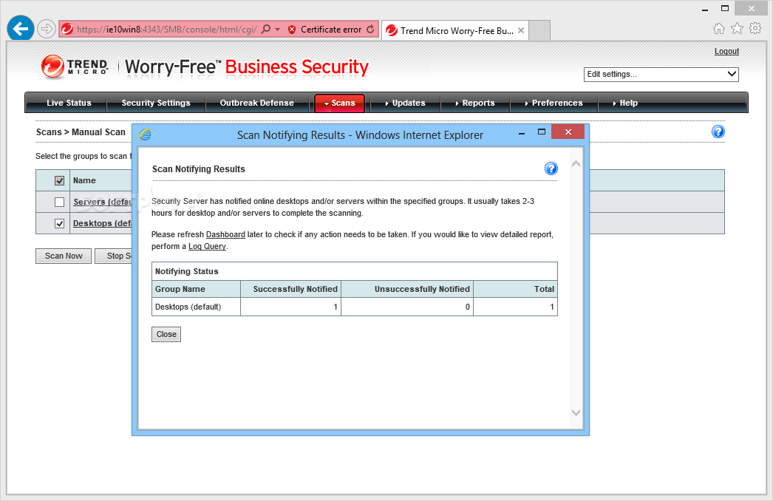
Task: Maximize the main browser window
Action: tap(725, 8)
